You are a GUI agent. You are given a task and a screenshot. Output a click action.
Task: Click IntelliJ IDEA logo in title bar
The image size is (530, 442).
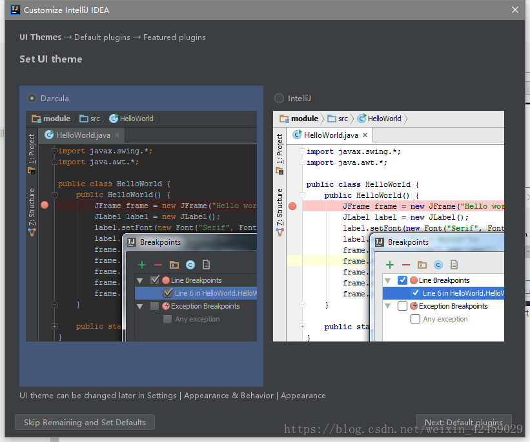pyautogui.click(x=15, y=10)
